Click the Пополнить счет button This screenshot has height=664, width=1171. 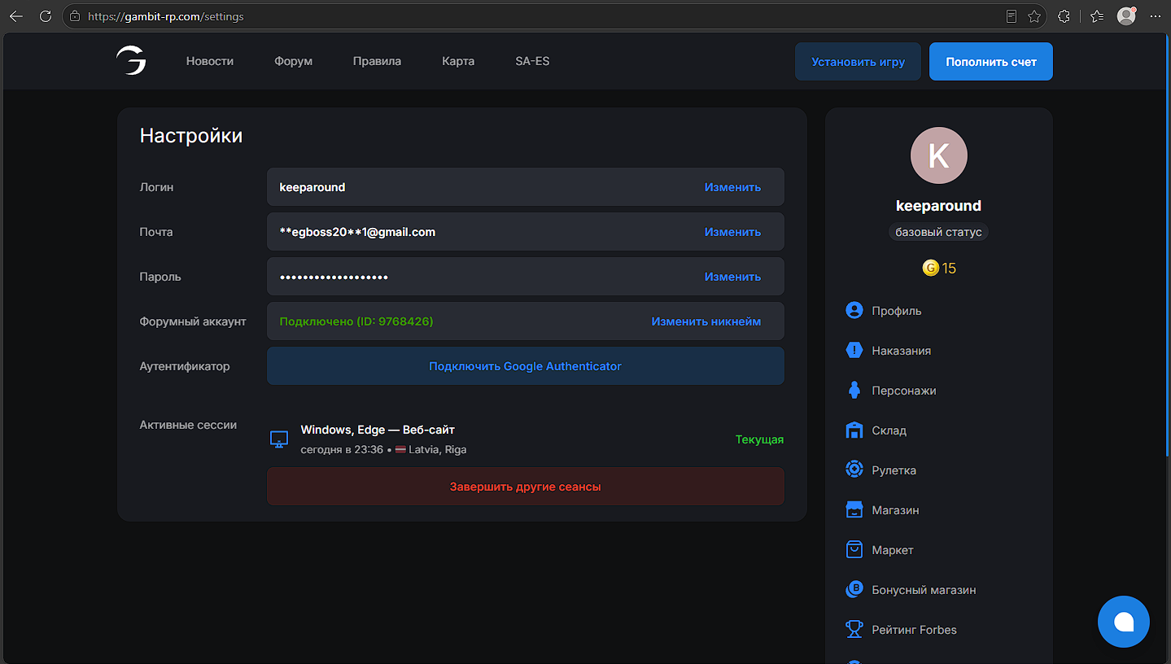click(991, 62)
